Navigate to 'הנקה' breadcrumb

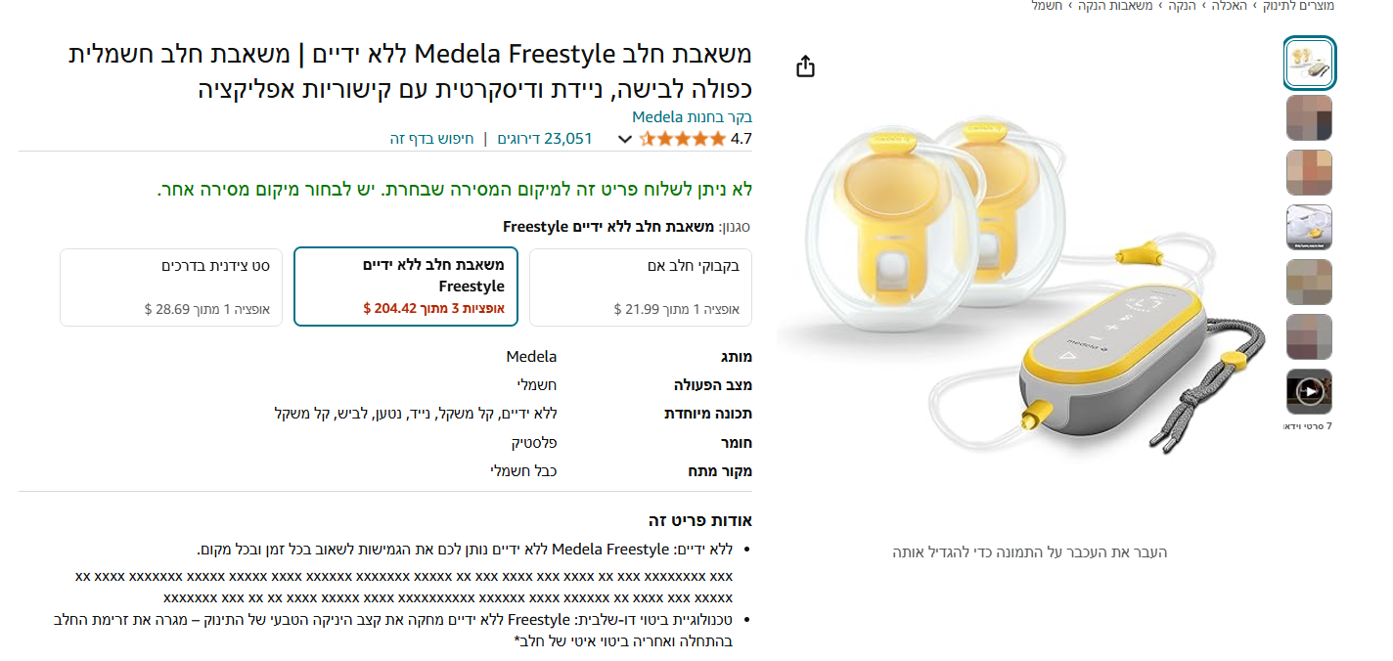pos(1175,6)
